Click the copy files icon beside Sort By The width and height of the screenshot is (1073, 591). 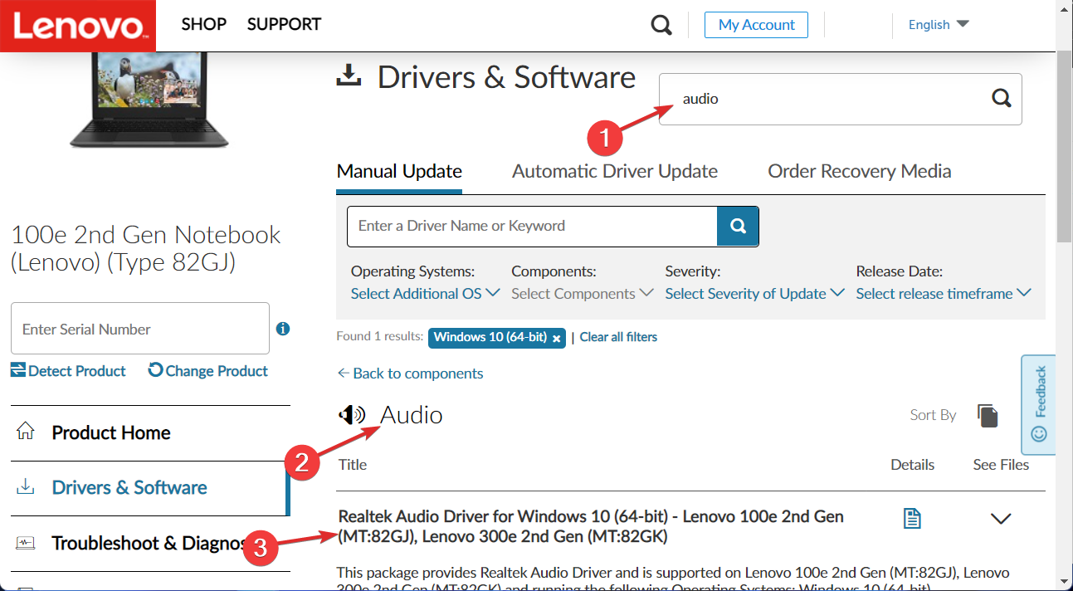(988, 415)
